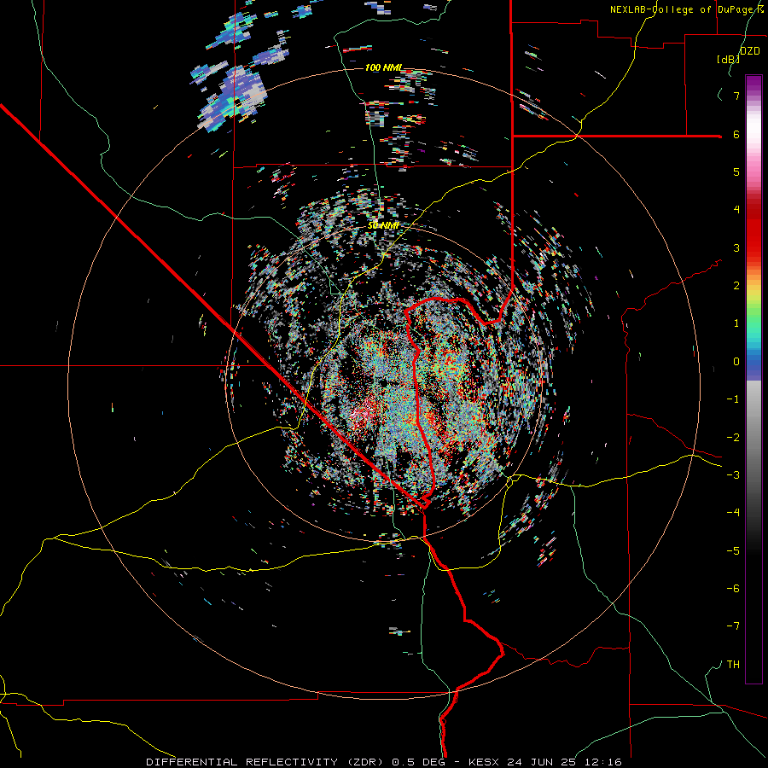
Task: Click the -3 scale tick label
Action: click(x=733, y=474)
